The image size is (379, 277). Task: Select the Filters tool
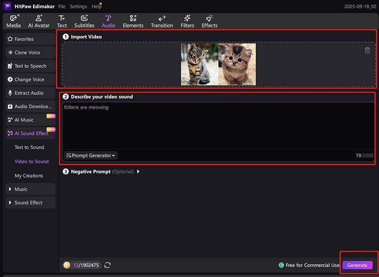point(187,18)
